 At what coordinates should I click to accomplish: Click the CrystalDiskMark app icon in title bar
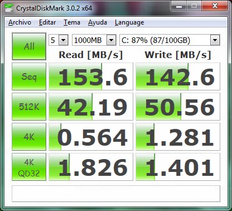(9, 8)
